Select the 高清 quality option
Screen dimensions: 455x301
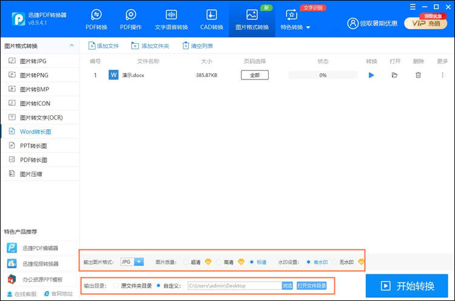226,262
